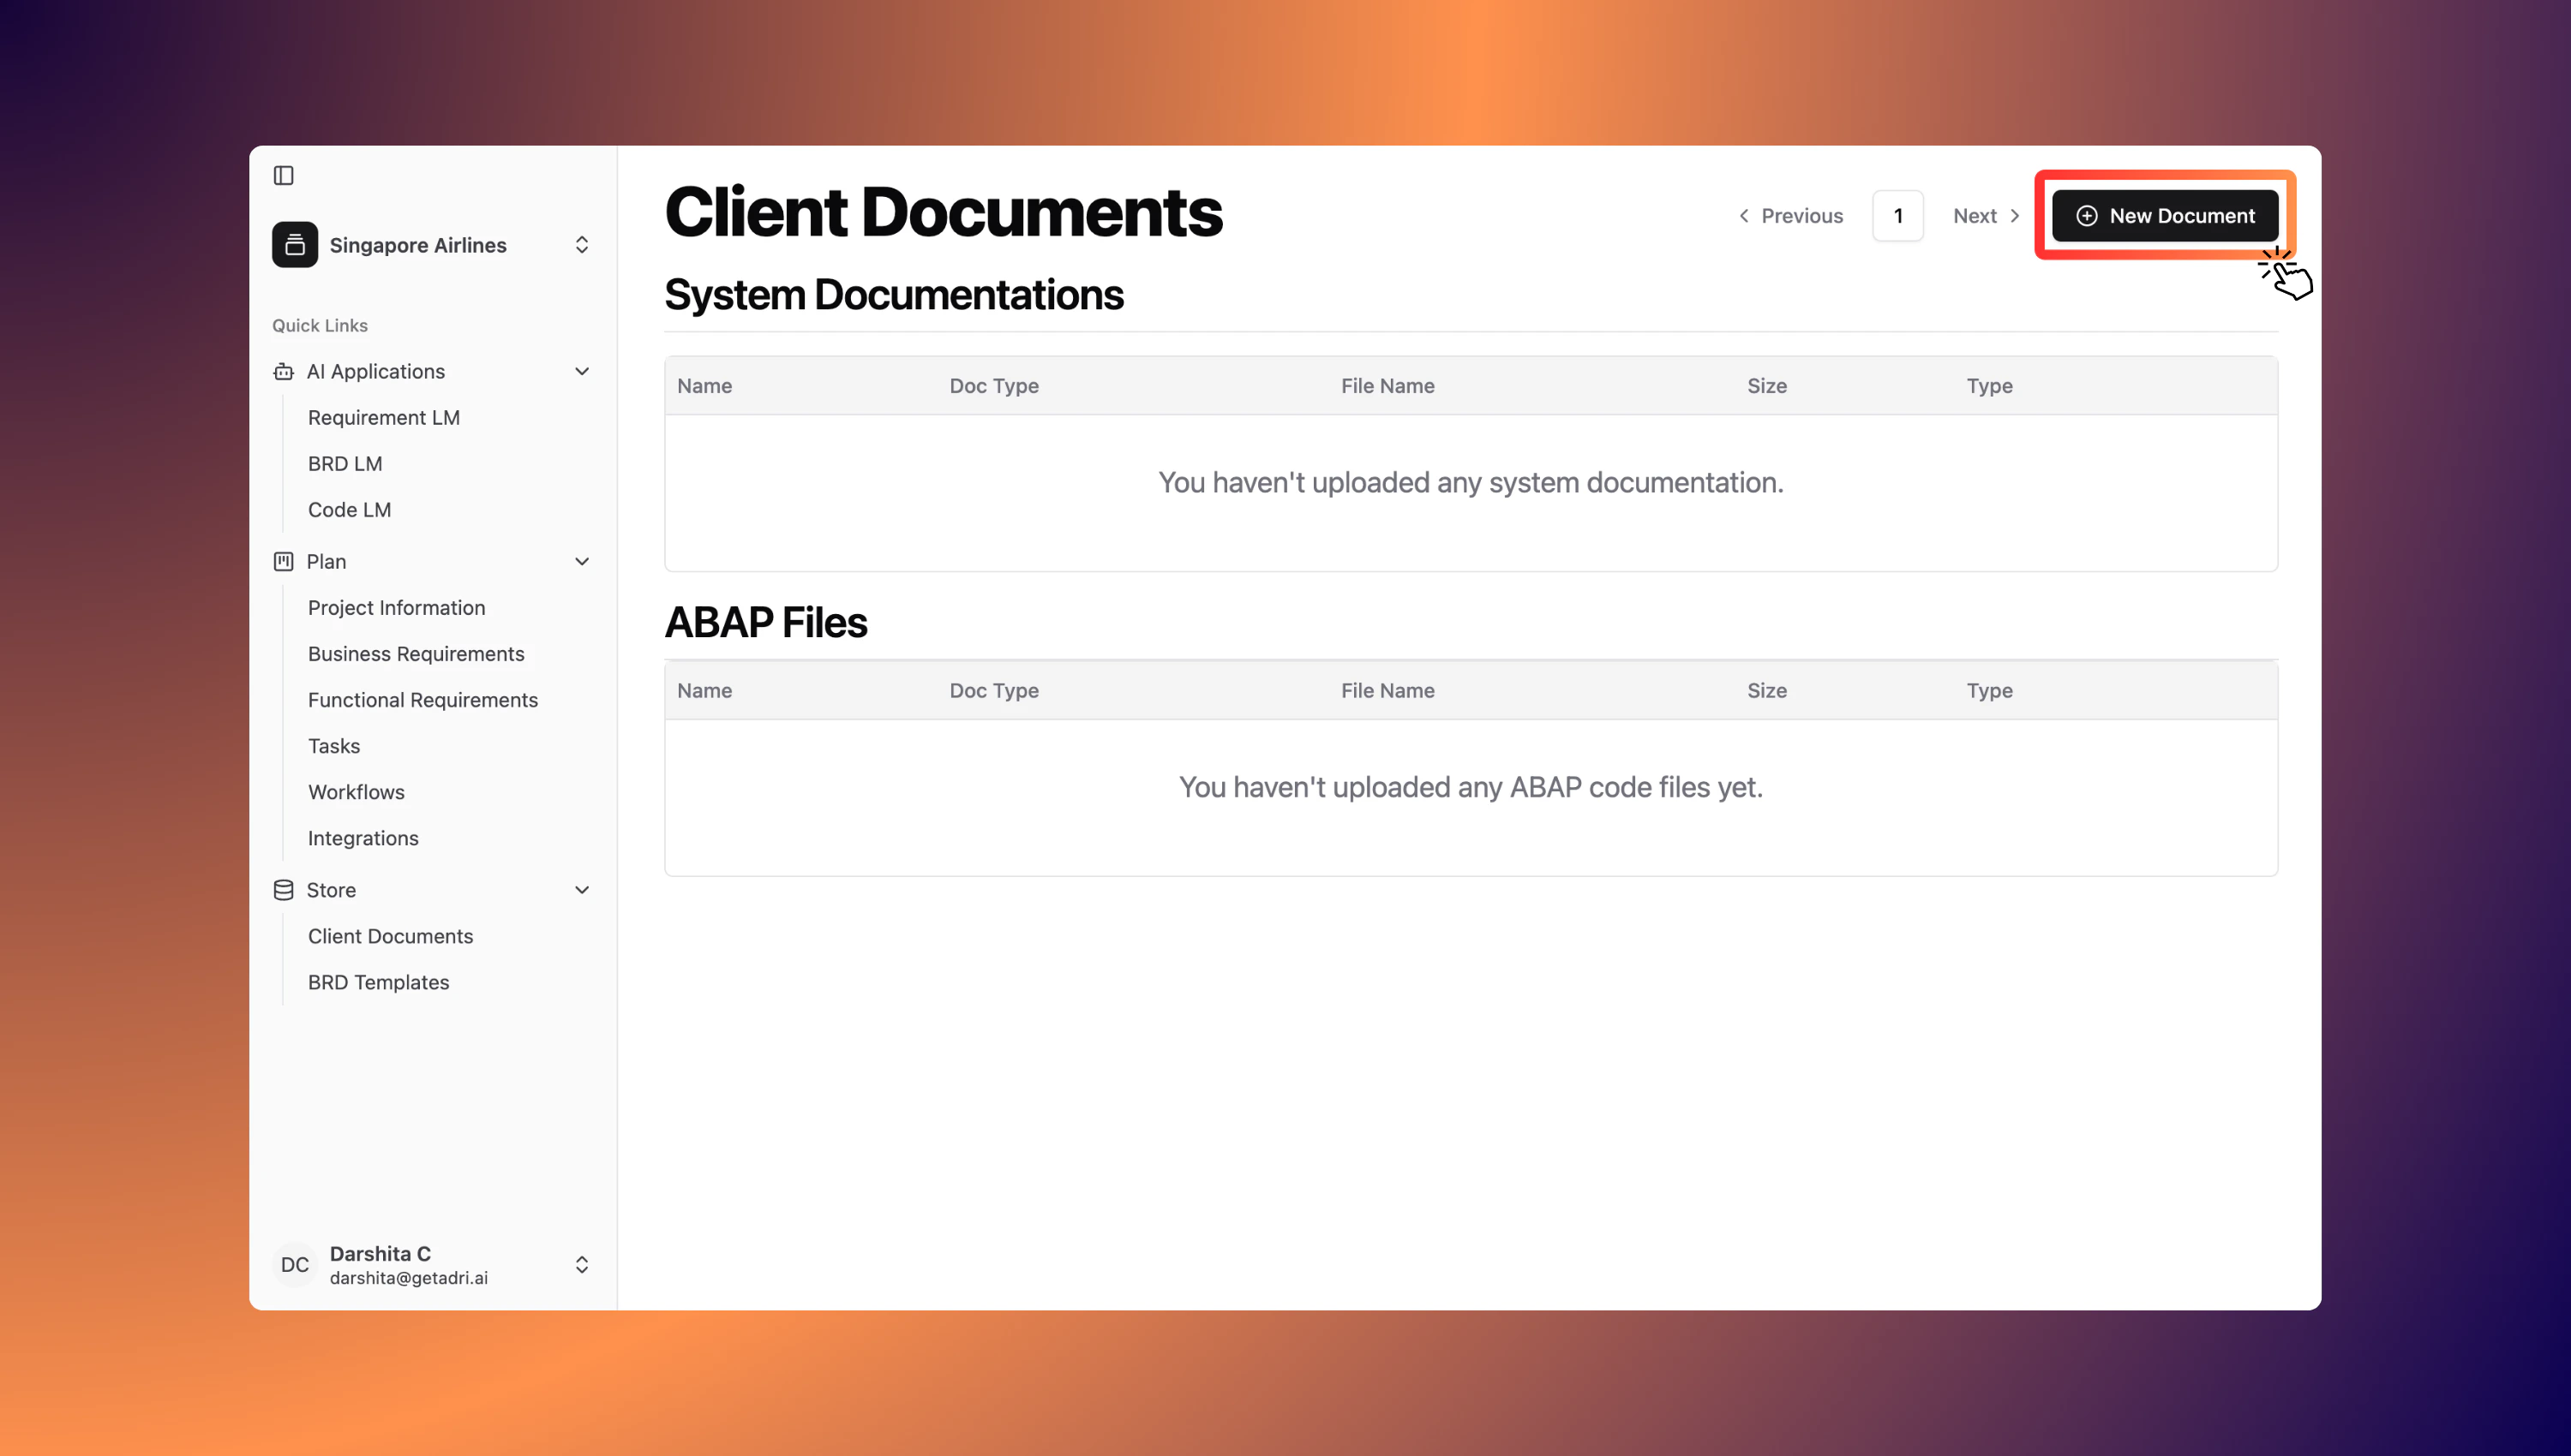Click the Plan board icon
The width and height of the screenshot is (2571, 1456).
[x=283, y=562]
